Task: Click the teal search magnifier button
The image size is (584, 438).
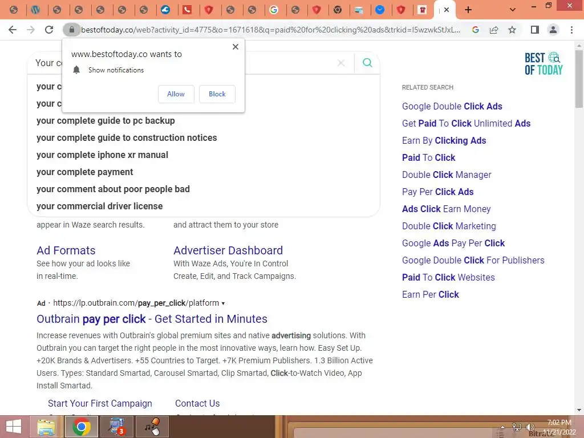Action: (x=367, y=63)
